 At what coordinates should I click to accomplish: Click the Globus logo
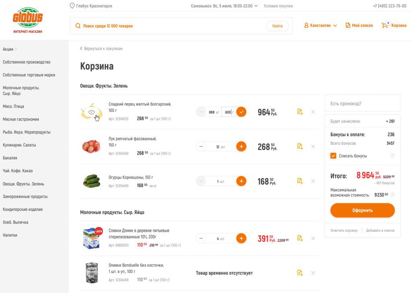pos(28,20)
